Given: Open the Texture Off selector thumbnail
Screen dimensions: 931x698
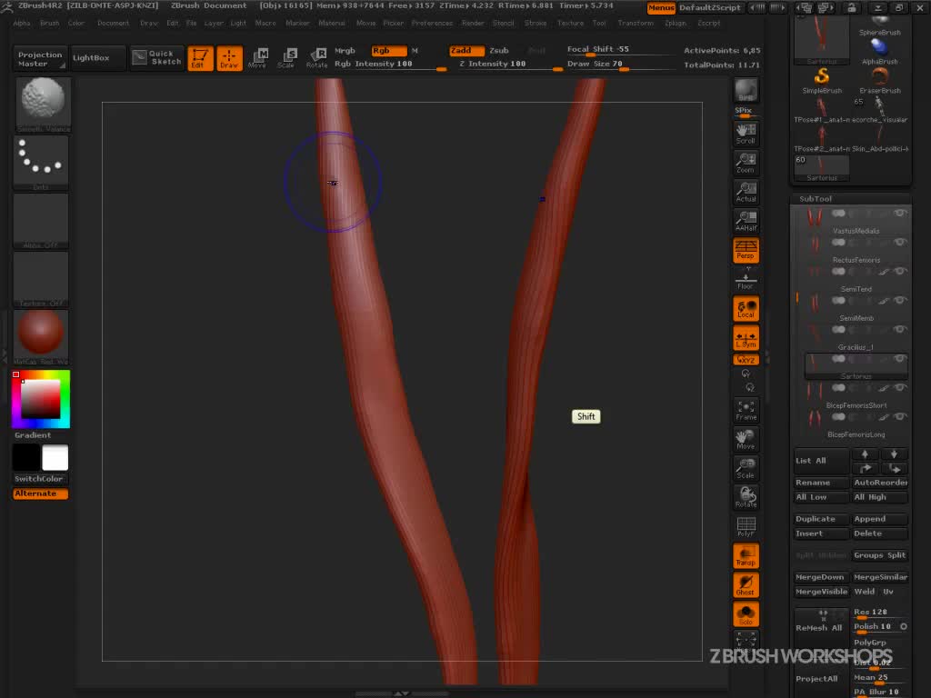Looking at the screenshot, I should (x=41, y=278).
